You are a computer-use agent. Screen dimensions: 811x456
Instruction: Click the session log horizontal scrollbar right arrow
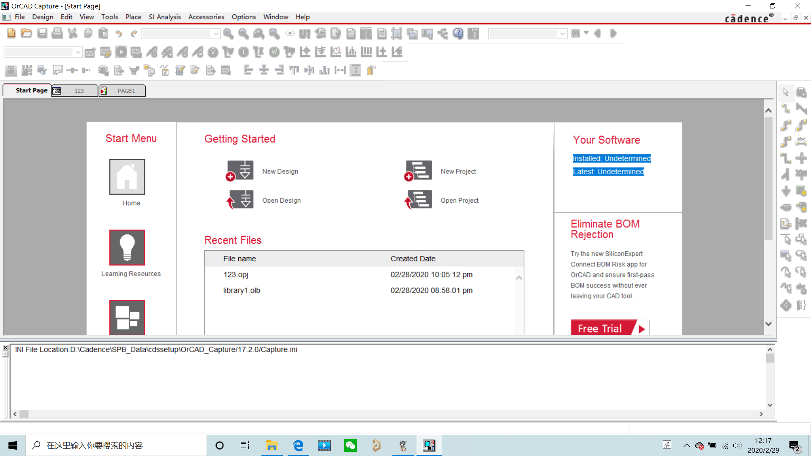761,414
